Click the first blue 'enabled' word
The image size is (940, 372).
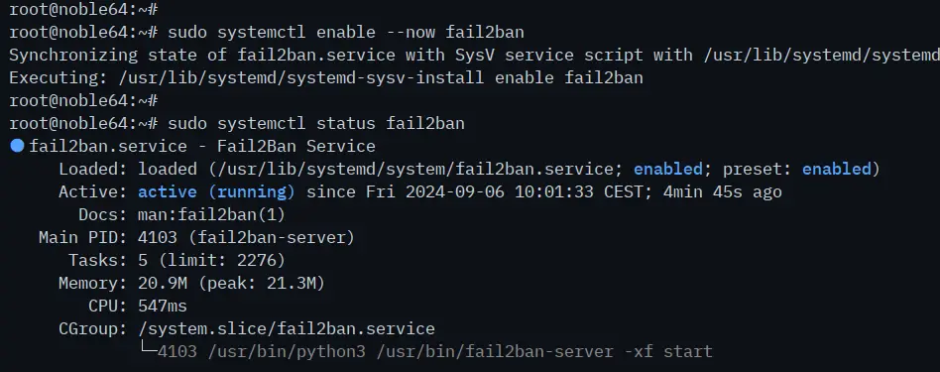668,170
